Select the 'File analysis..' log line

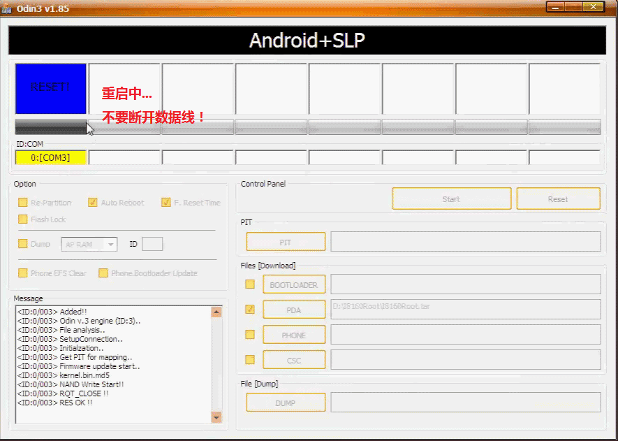coord(61,330)
